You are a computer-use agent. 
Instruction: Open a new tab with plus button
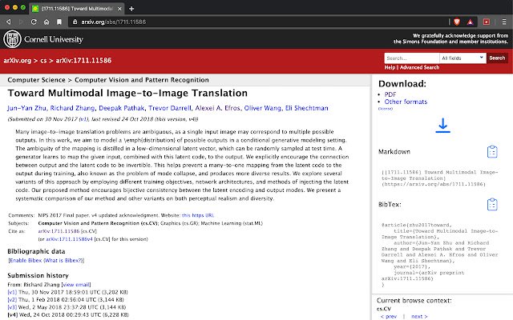(131, 9)
